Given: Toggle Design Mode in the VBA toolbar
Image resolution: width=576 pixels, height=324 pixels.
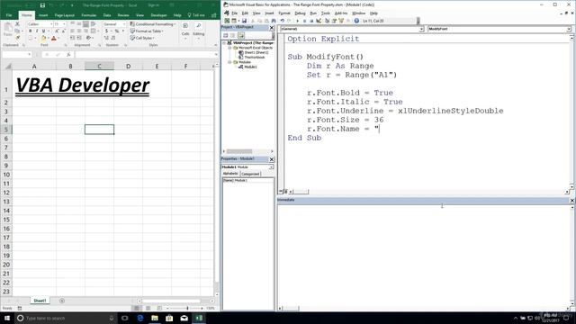Looking at the screenshot, I should pyautogui.click(x=319, y=21).
